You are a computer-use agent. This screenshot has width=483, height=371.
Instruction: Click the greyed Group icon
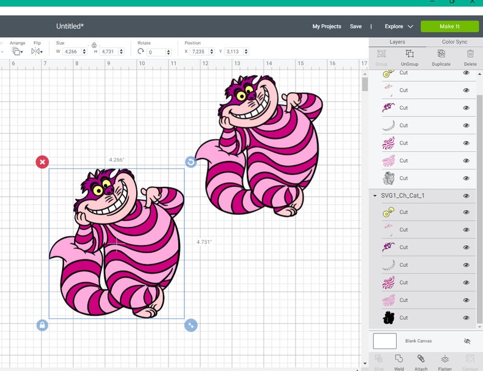pyautogui.click(x=381, y=54)
